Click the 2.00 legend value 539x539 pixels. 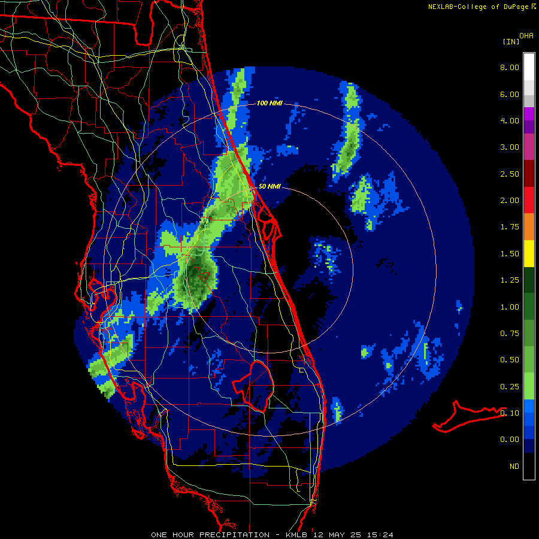coord(510,201)
